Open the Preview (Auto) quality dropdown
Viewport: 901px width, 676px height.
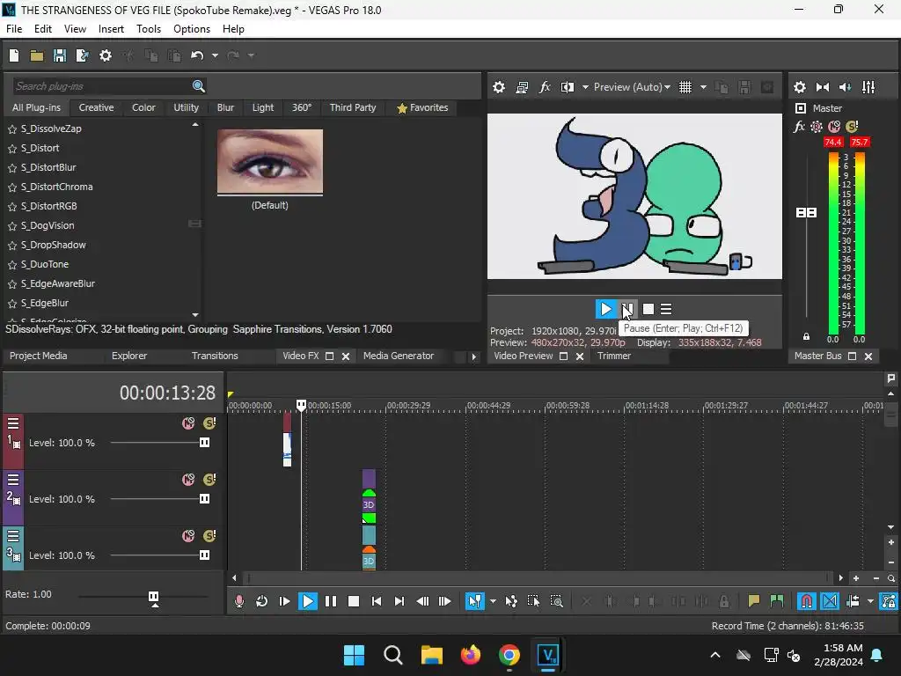pyautogui.click(x=632, y=87)
